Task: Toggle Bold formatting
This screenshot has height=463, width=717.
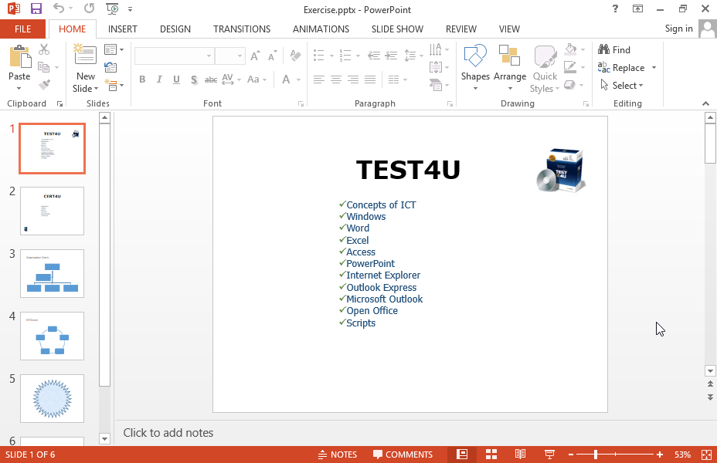Action: click(142, 79)
